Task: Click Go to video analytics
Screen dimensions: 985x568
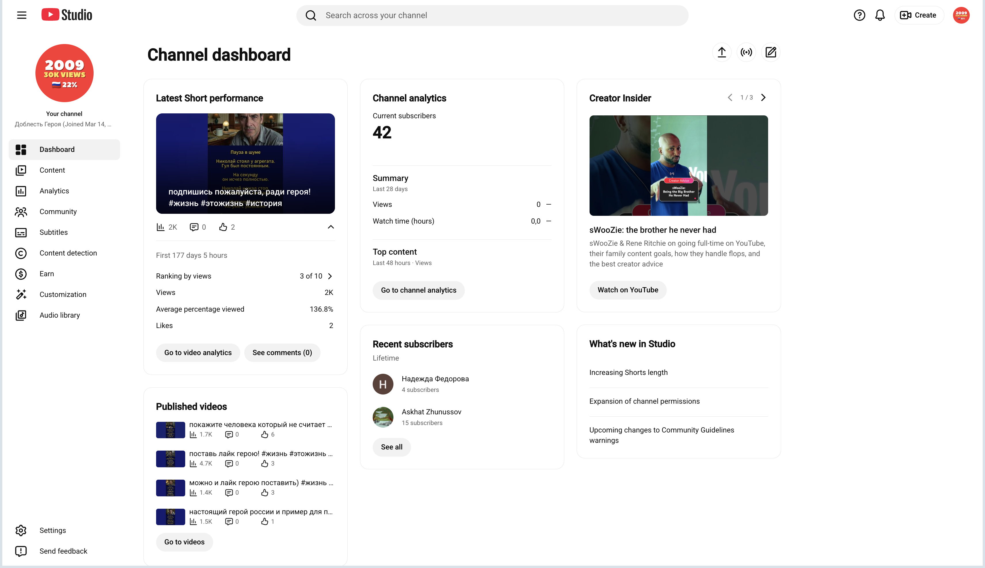Action: coord(198,353)
